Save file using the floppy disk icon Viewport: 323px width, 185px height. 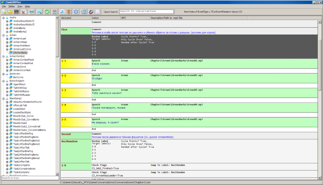pos(16,12)
